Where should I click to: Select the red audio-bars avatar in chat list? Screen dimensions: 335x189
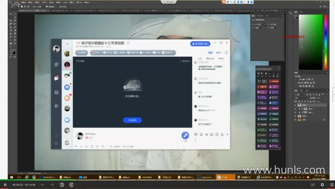(x=67, y=65)
